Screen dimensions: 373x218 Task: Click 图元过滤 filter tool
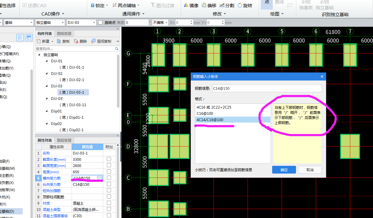click(x=163, y=5)
